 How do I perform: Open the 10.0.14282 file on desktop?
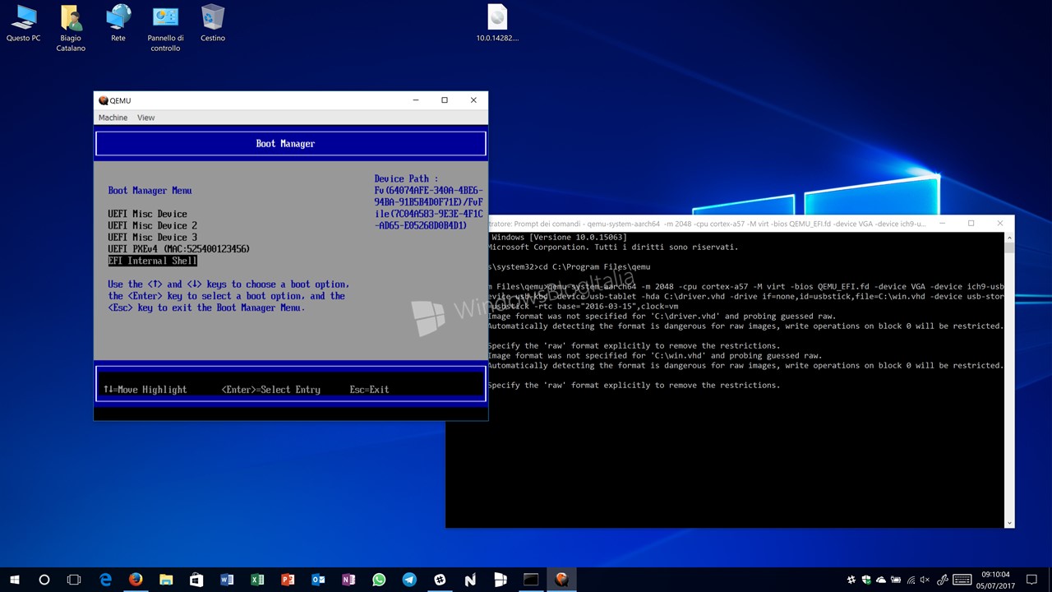(x=497, y=23)
